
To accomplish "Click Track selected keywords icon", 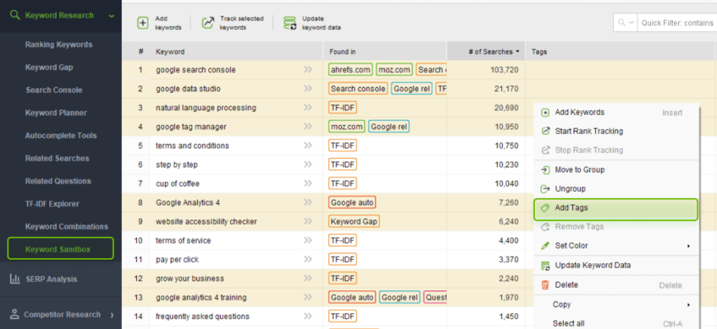I will point(208,23).
